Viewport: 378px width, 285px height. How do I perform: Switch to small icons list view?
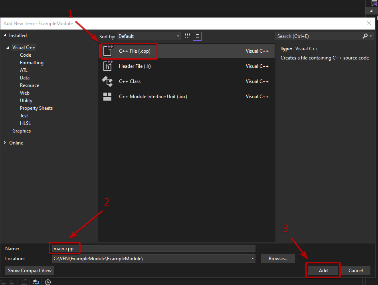(x=197, y=36)
